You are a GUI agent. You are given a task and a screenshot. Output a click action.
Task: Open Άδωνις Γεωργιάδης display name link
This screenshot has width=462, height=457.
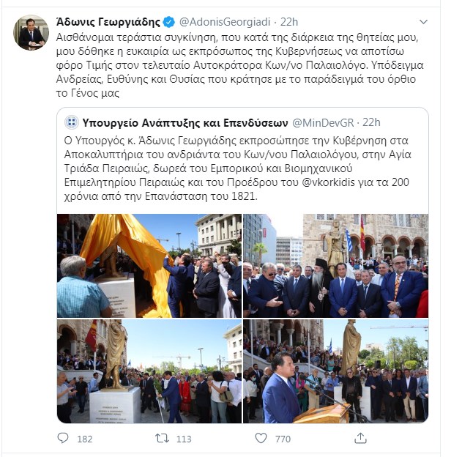[108, 22]
